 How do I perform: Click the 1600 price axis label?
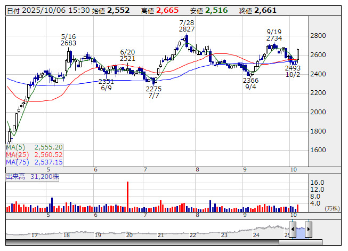click(x=318, y=150)
